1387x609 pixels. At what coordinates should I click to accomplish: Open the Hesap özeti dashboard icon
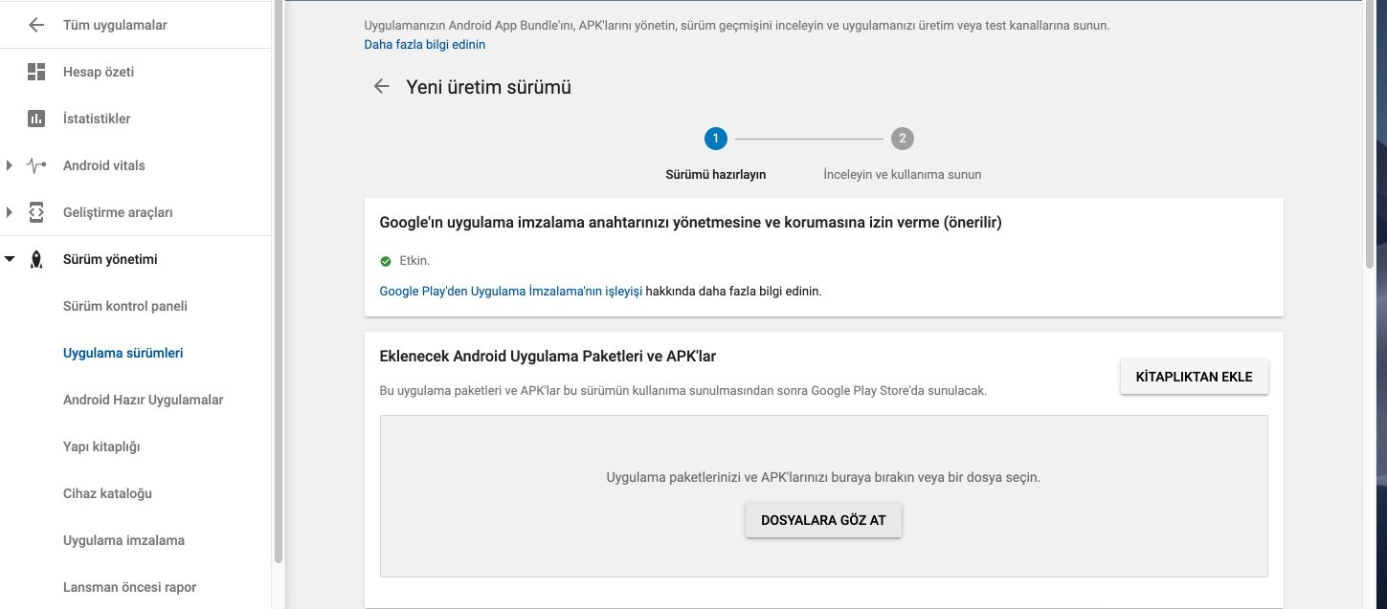[36, 72]
